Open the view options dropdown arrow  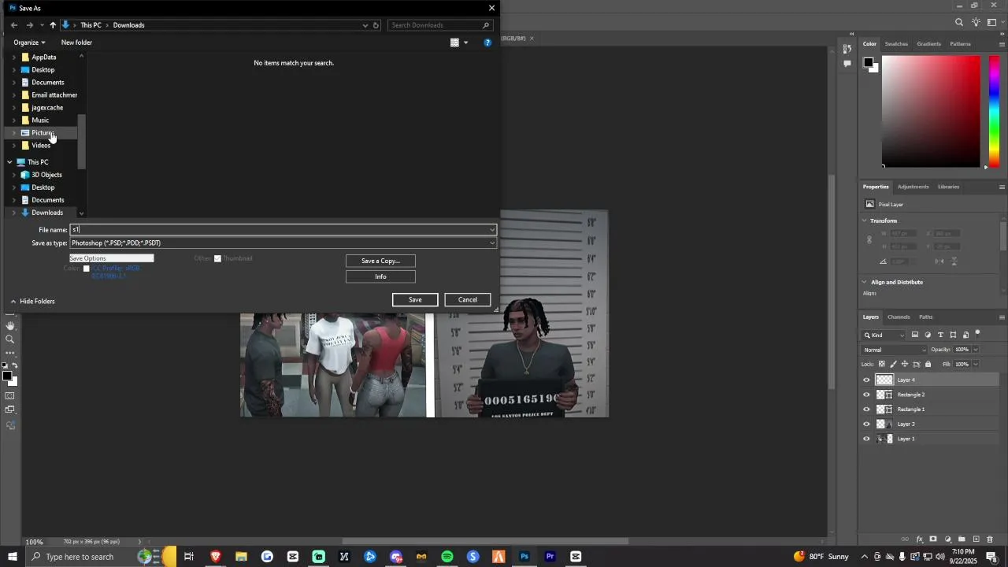tap(465, 43)
